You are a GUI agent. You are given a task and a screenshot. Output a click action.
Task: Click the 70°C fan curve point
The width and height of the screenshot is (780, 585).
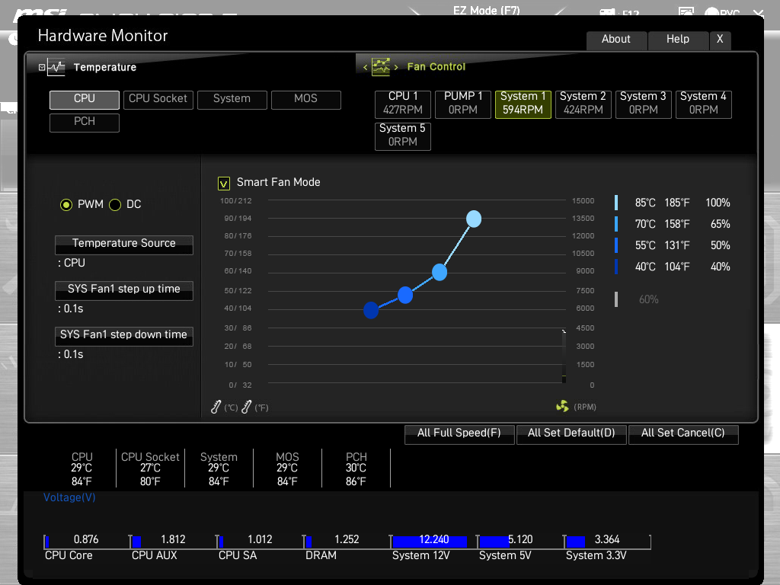(x=440, y=272)
